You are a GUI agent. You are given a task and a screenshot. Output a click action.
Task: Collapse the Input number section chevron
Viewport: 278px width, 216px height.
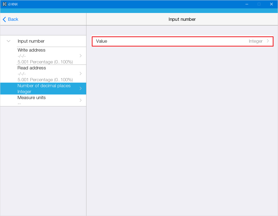click(9, 41)
